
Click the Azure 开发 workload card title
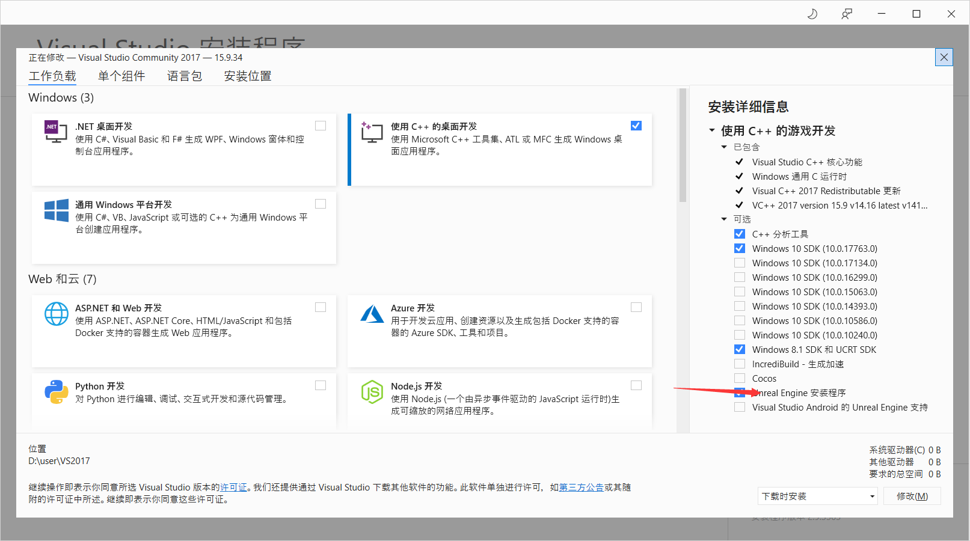413,308
